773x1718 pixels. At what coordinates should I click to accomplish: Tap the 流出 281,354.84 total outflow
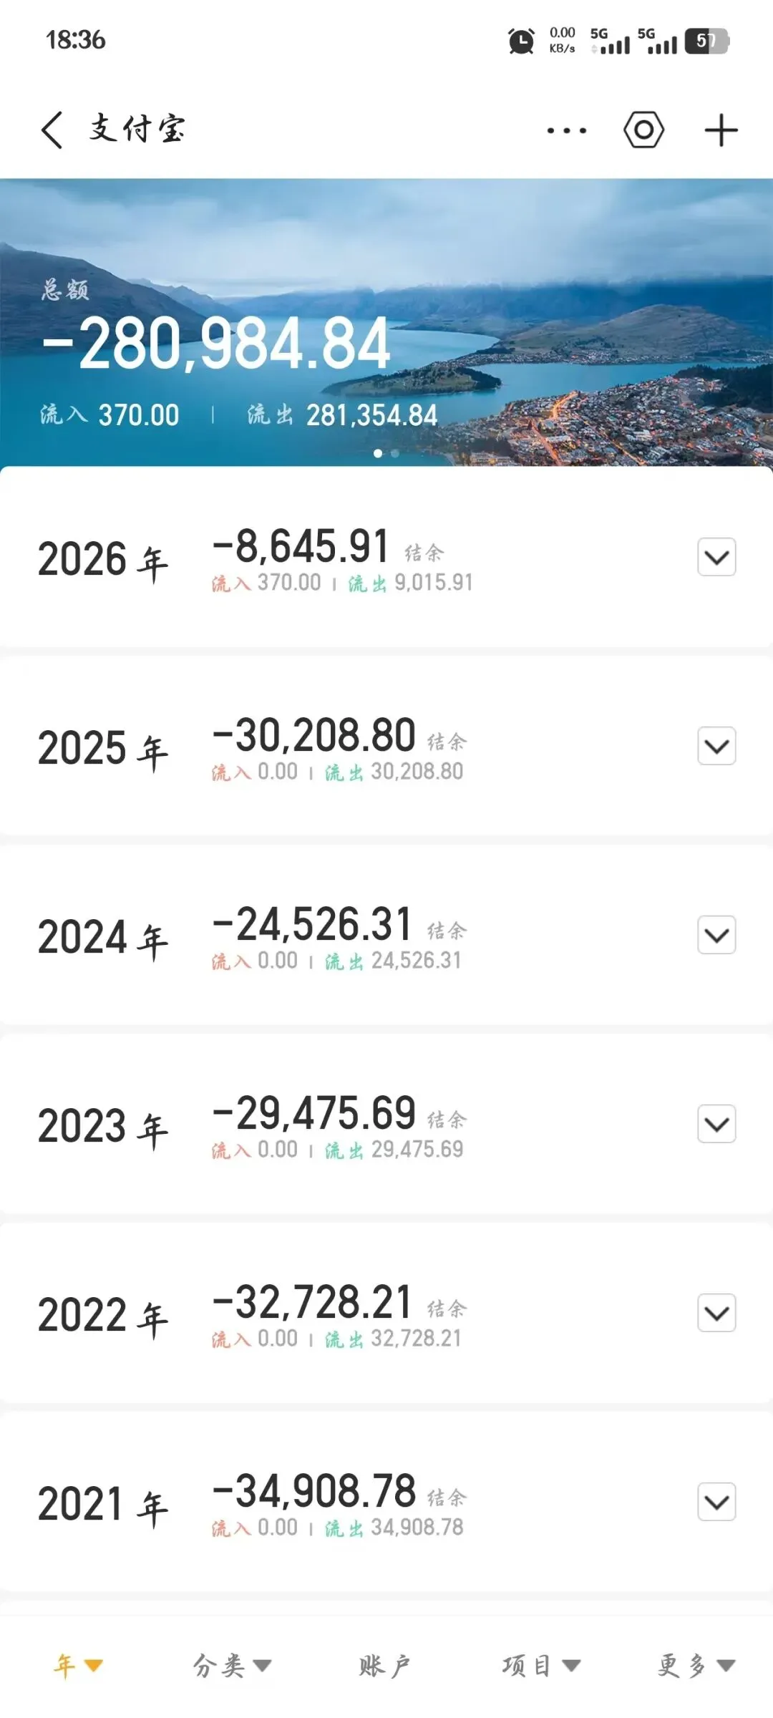coord(342,415)
